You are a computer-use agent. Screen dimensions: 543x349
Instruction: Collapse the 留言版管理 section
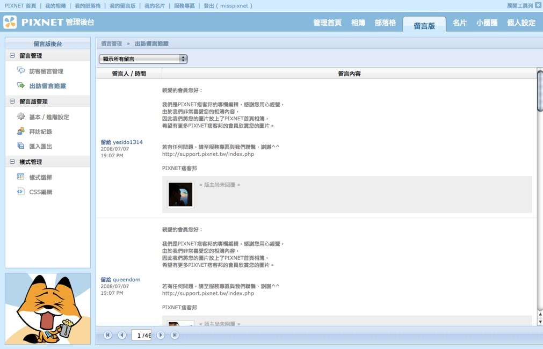(12, 101)
